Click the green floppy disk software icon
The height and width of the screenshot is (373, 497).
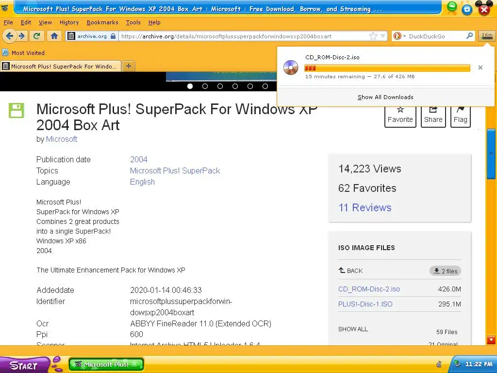click(16, 110)
